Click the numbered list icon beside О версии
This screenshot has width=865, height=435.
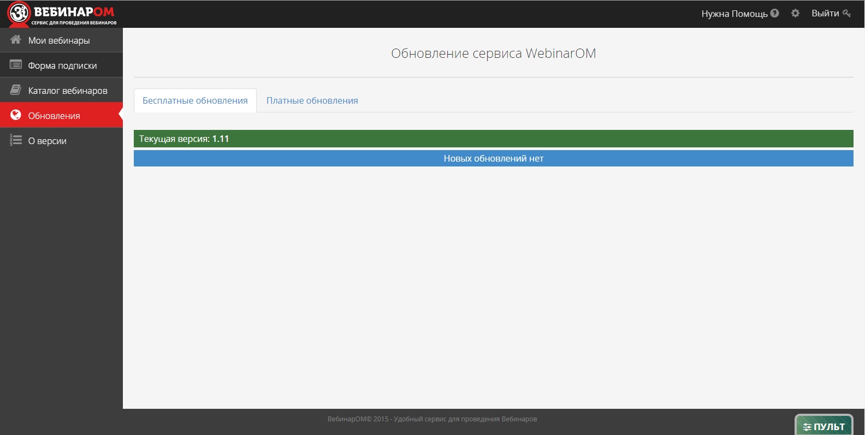[16, 140]
